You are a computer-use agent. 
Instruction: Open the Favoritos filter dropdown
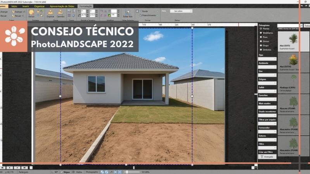(x=267, y=99)
